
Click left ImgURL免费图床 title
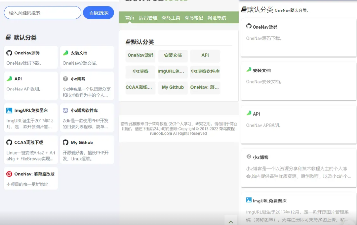[31, 110]
